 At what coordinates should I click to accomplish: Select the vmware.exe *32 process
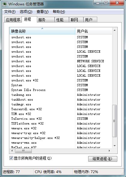click(x=61, y=128)
